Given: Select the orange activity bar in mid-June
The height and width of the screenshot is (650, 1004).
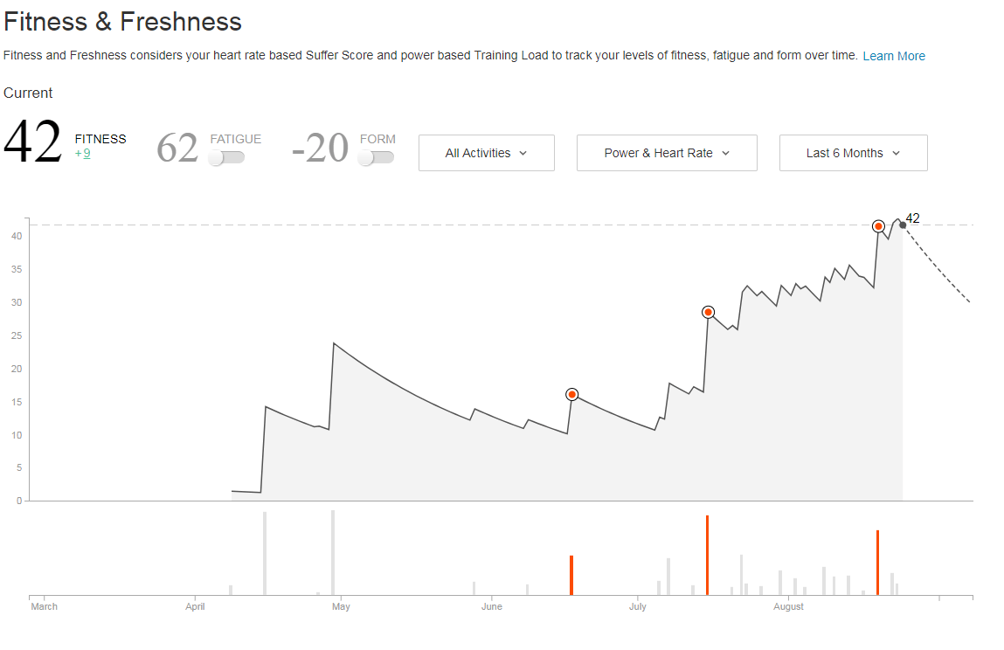Looking at the screenshot, I should (571, 575).
